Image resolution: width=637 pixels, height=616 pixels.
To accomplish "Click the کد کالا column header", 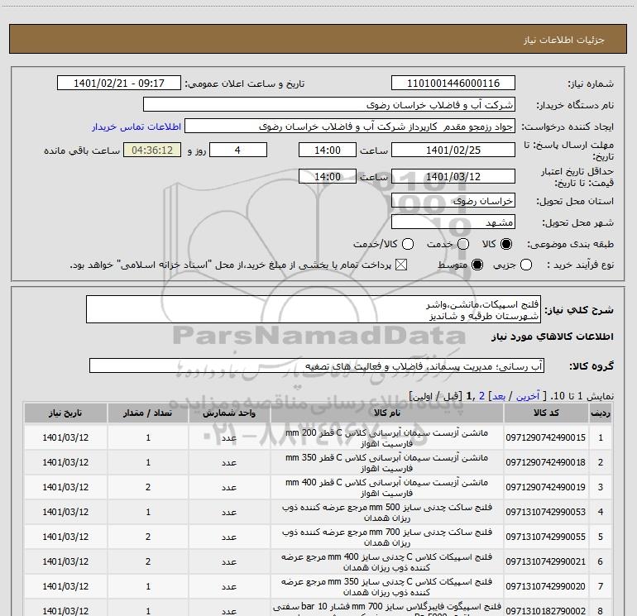I will (546, 413).
